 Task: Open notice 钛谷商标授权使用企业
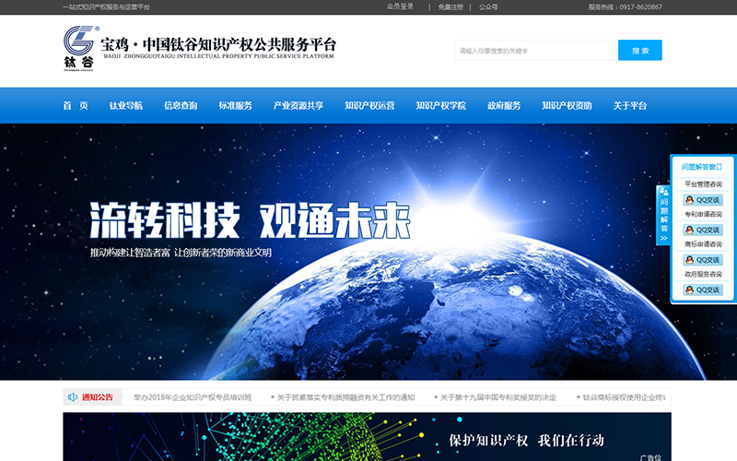pyautogui.click(x=625, y=397)
